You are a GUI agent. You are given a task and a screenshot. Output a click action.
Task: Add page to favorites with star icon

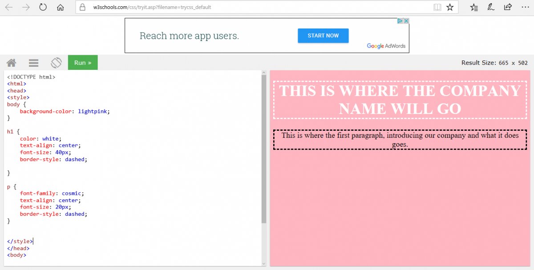[x=450, y=7]
